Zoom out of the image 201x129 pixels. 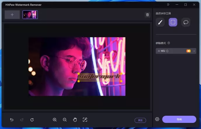[65, 120]
